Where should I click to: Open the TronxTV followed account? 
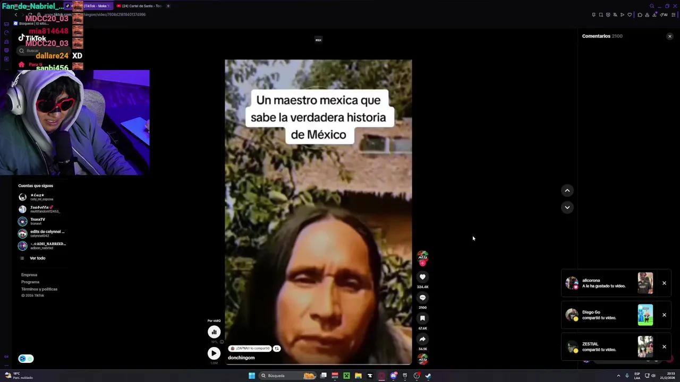(x=42, y=221)
